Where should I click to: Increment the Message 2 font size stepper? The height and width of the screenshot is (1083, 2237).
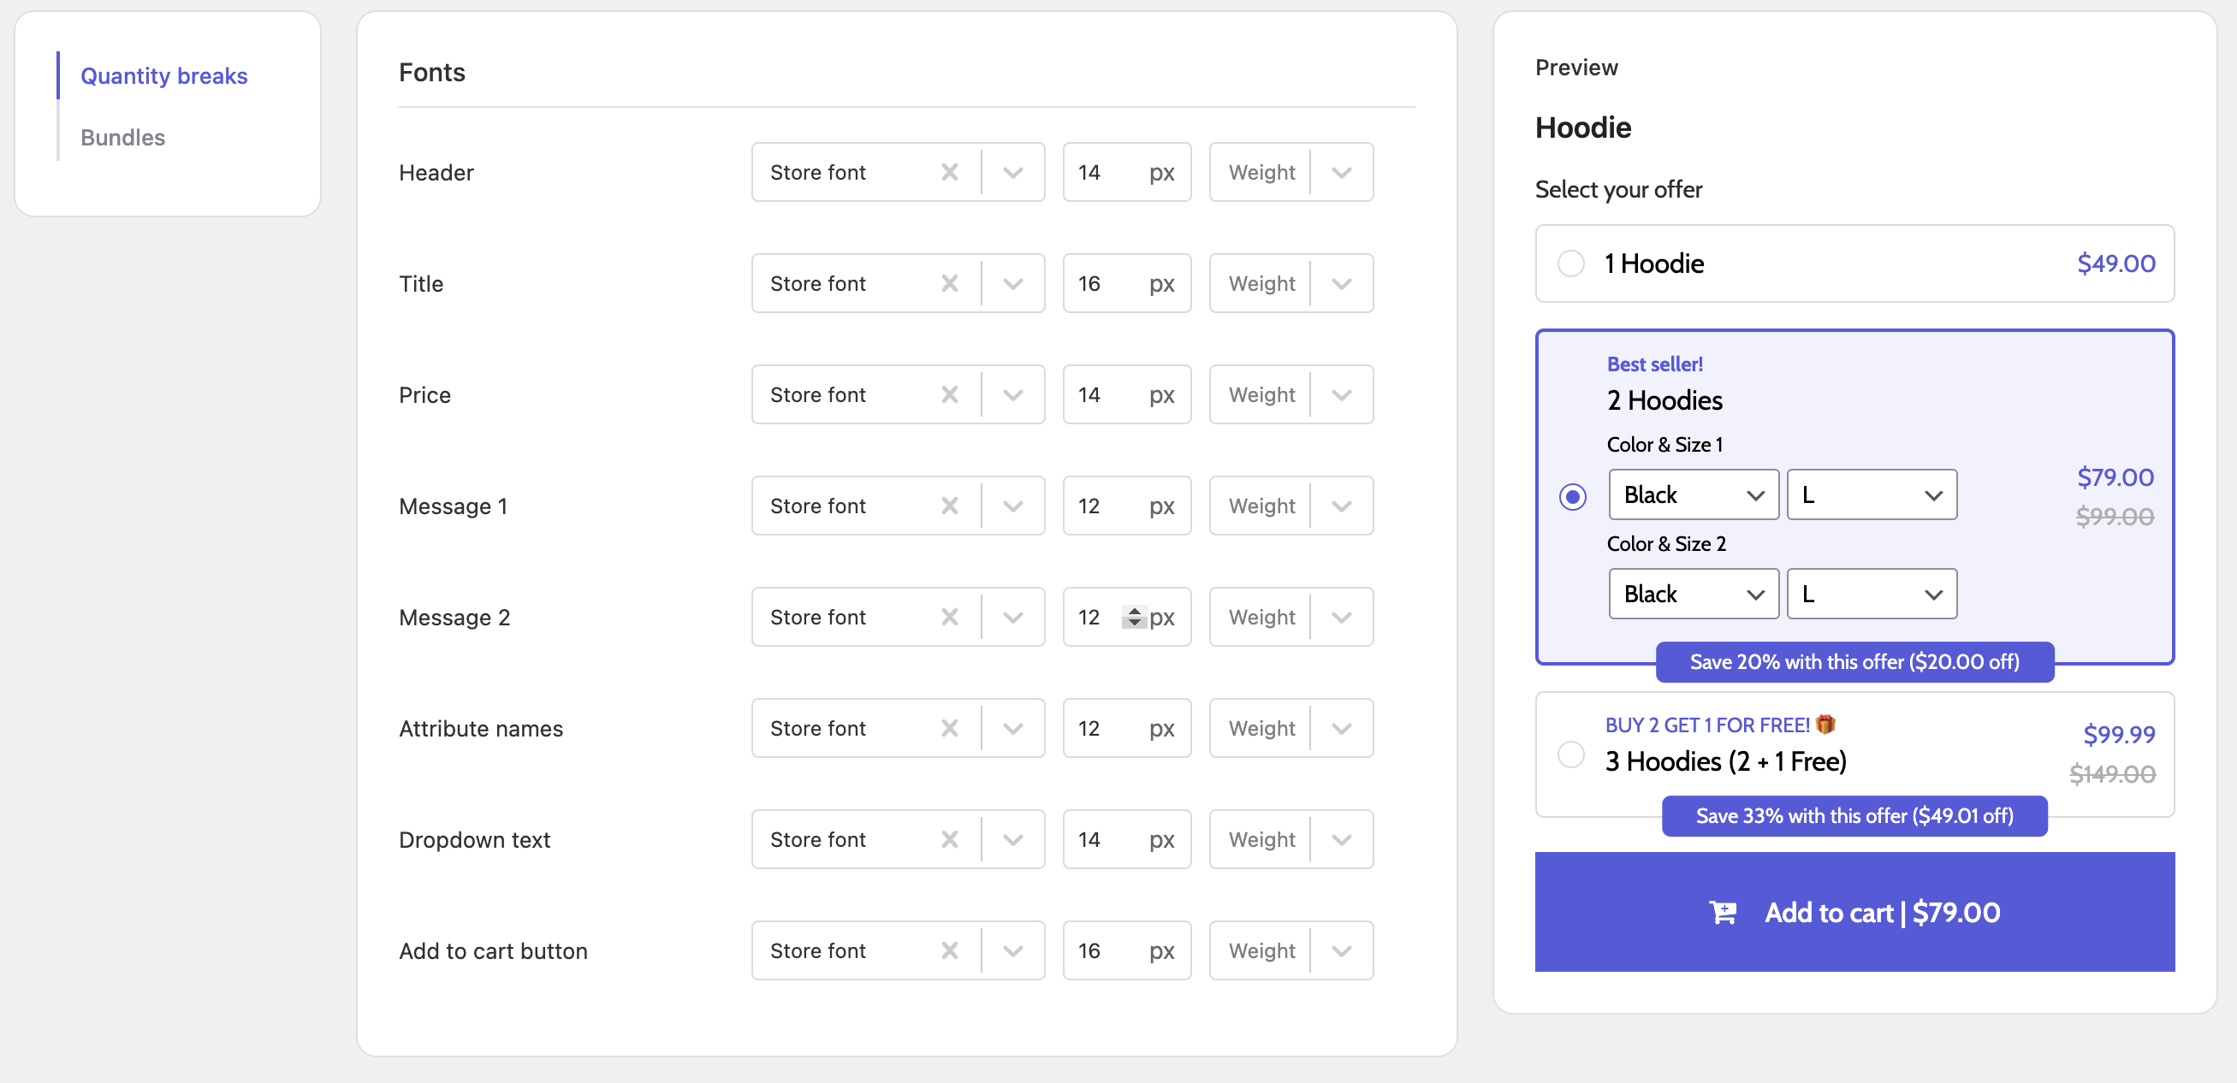tap(1134, 609)
